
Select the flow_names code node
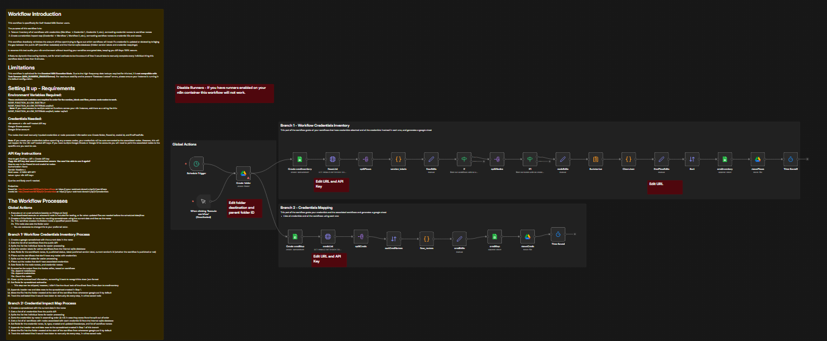click(427, 238)
